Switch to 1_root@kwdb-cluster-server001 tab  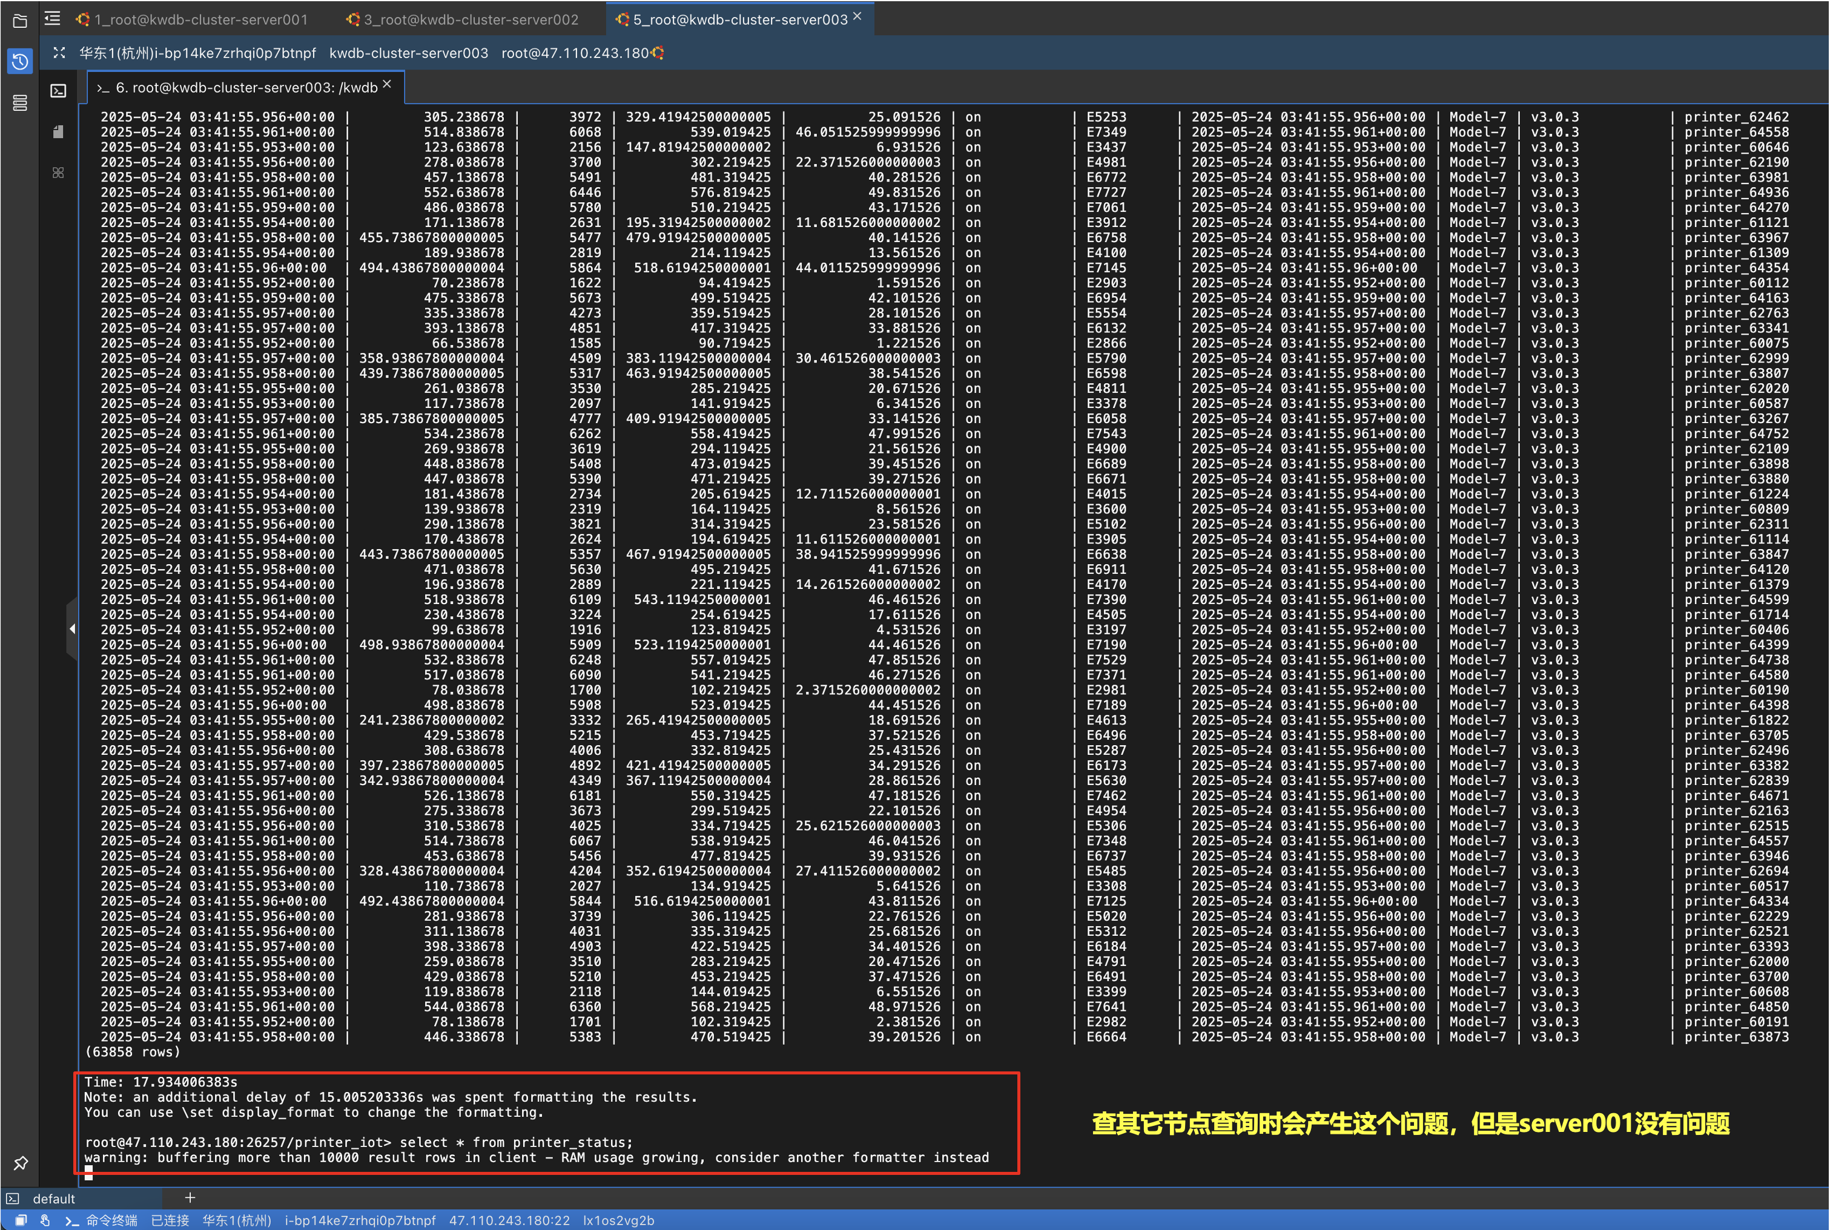click(200, 19)
